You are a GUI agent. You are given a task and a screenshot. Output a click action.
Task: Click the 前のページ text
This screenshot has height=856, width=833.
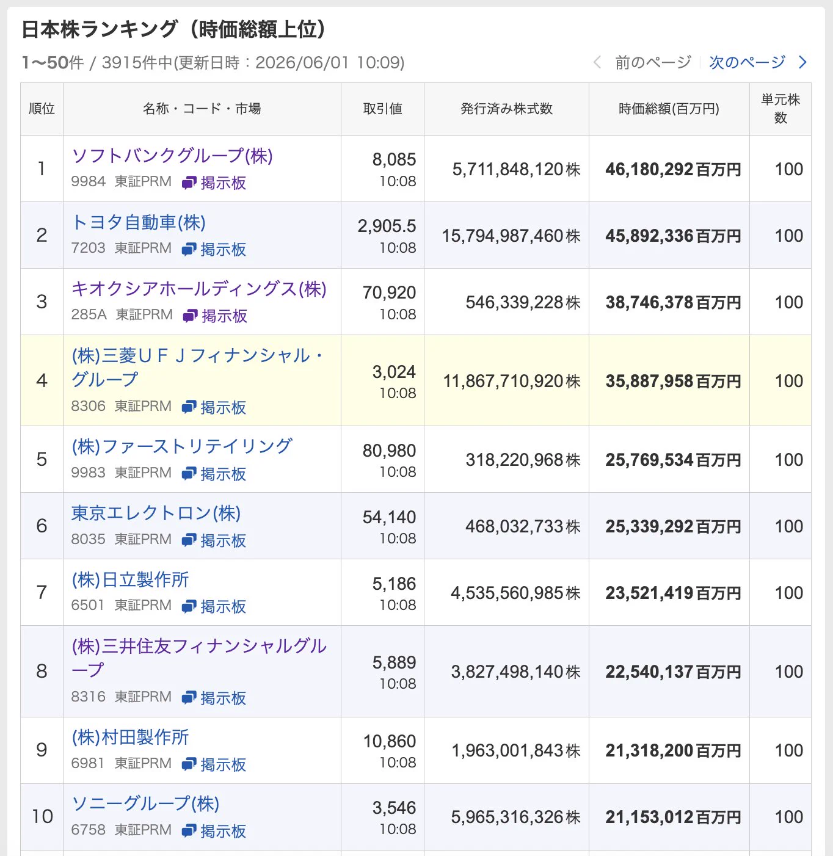pyautogui.click(x=653, y=62)
